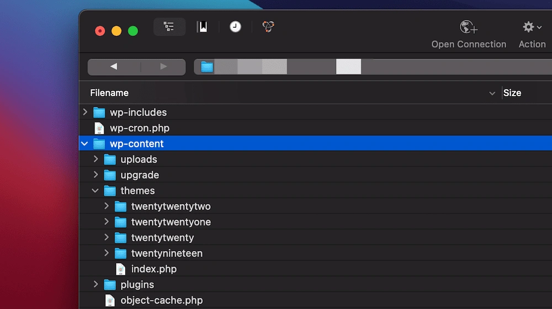Select the wp-cron.php file icon

(99, 128)
